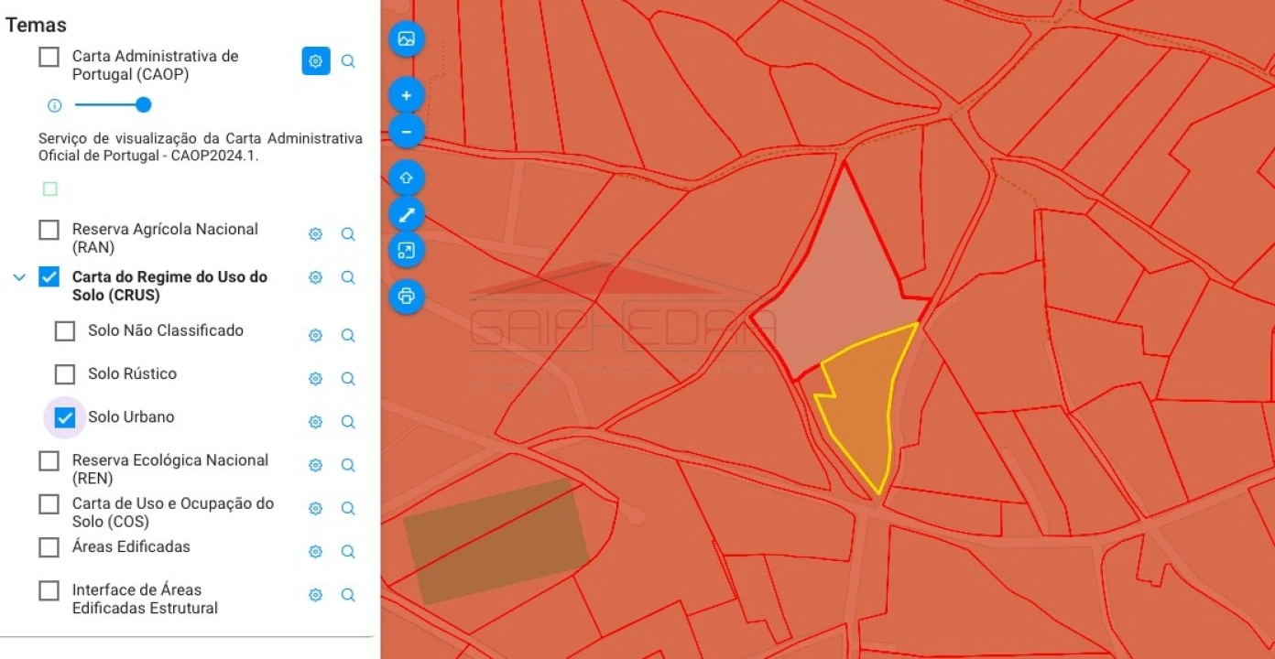The height and width of the screenshot is (659, 1275).
Task: Click the info icon beside opacity slider
Action: click(54, 105)
